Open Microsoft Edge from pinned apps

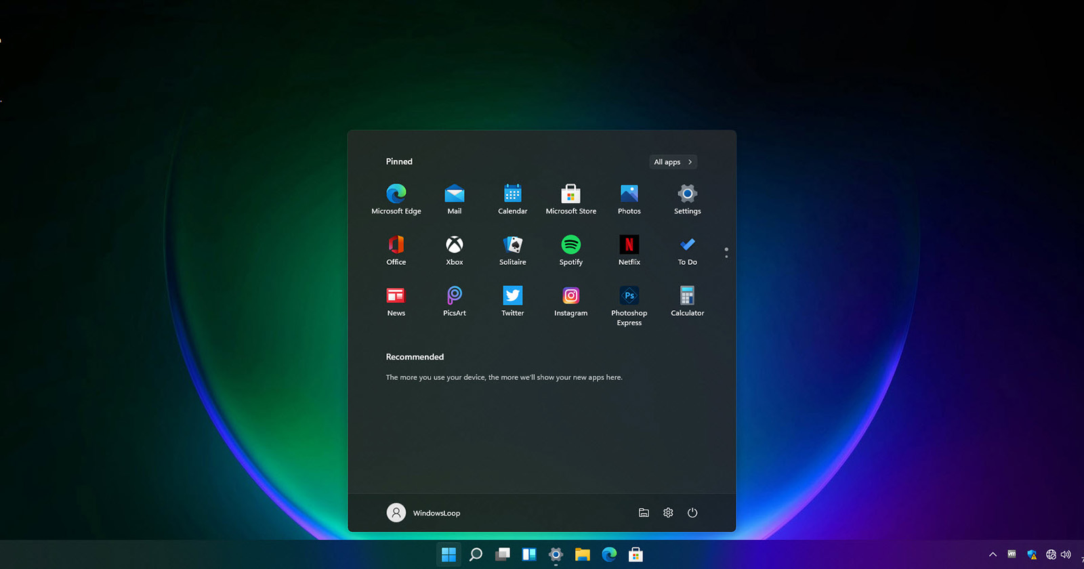(x=396, y=199)
